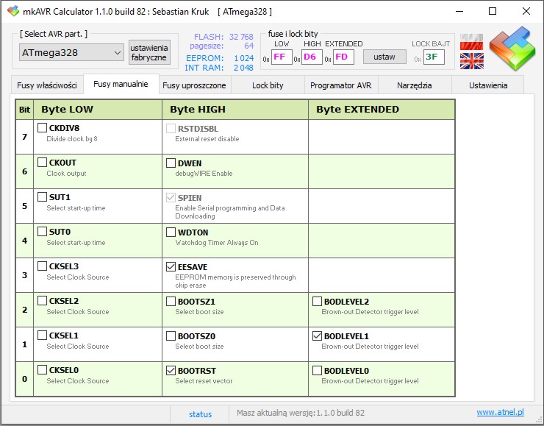The height and width of the screenshot is (426, 544).
Task: Tick the CKSEL0 clock source checkbox
Action: [x=41, y=371]
